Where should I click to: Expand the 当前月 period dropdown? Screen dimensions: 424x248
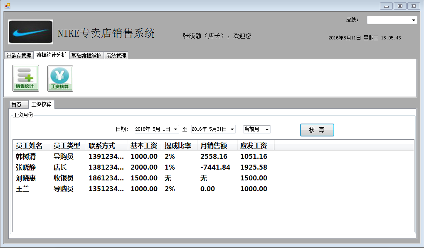point(267,129)
